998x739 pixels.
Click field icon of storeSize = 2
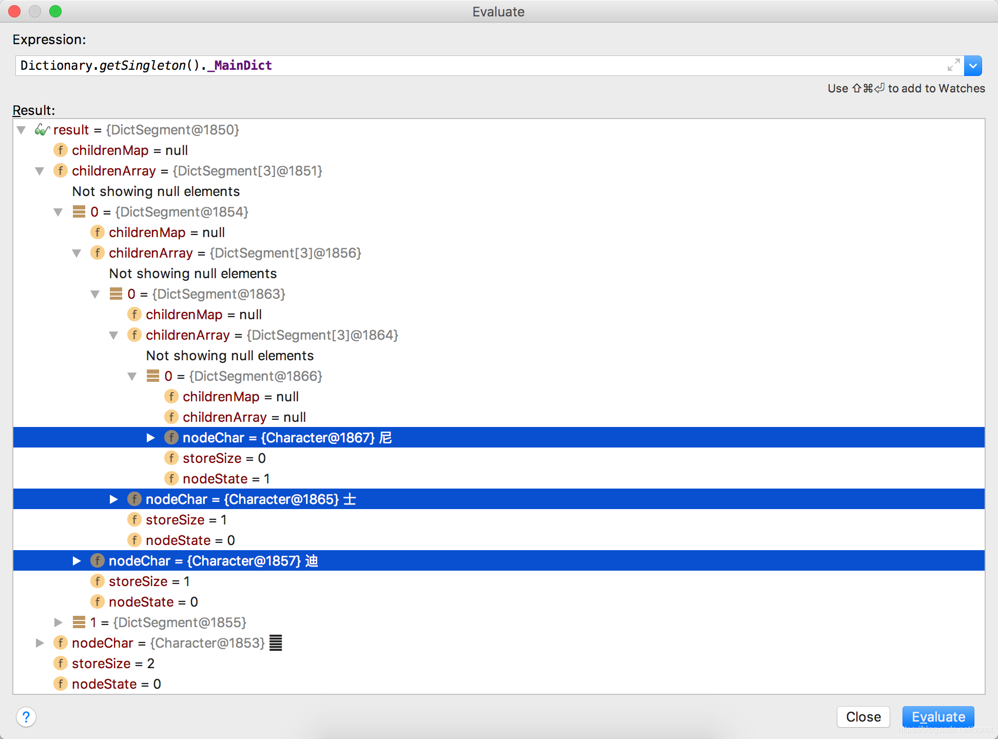point(61,664)
